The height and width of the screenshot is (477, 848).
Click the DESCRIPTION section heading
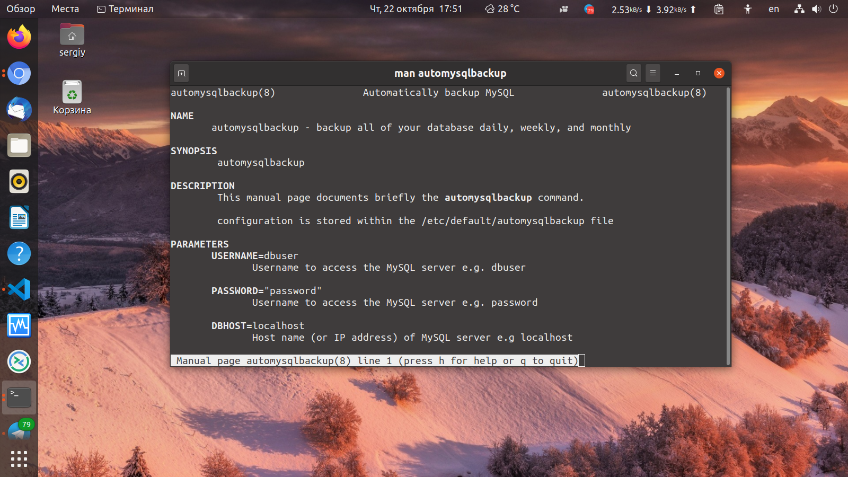pyautogui.click(x=202, y=186)
